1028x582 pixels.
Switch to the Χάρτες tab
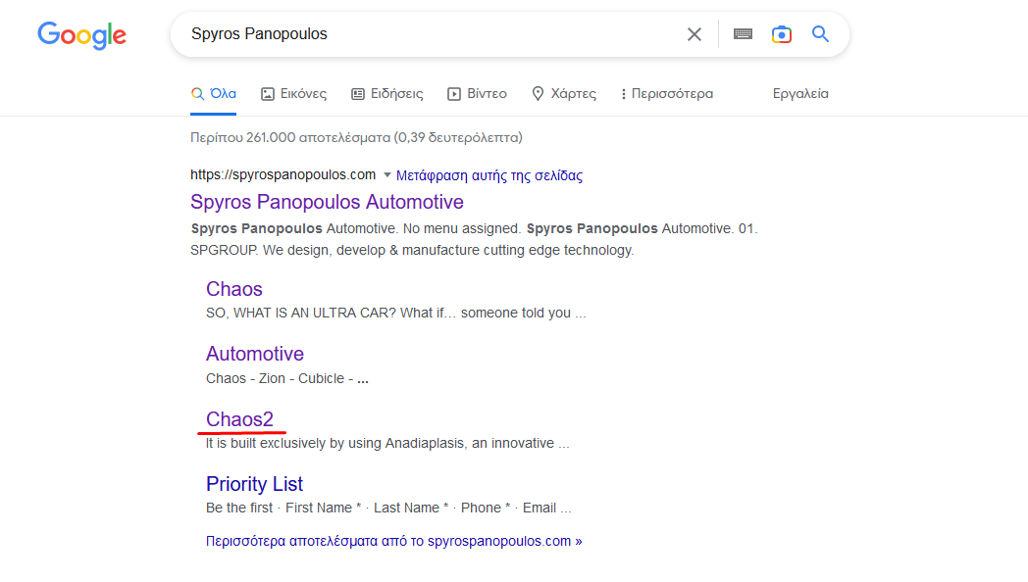(564, 94)
